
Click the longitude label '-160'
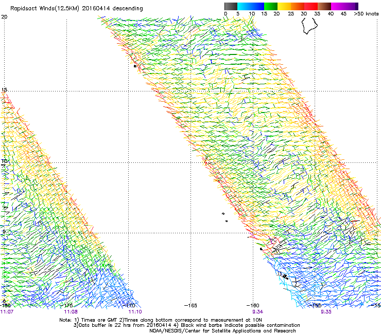click(x=253, y=305)
